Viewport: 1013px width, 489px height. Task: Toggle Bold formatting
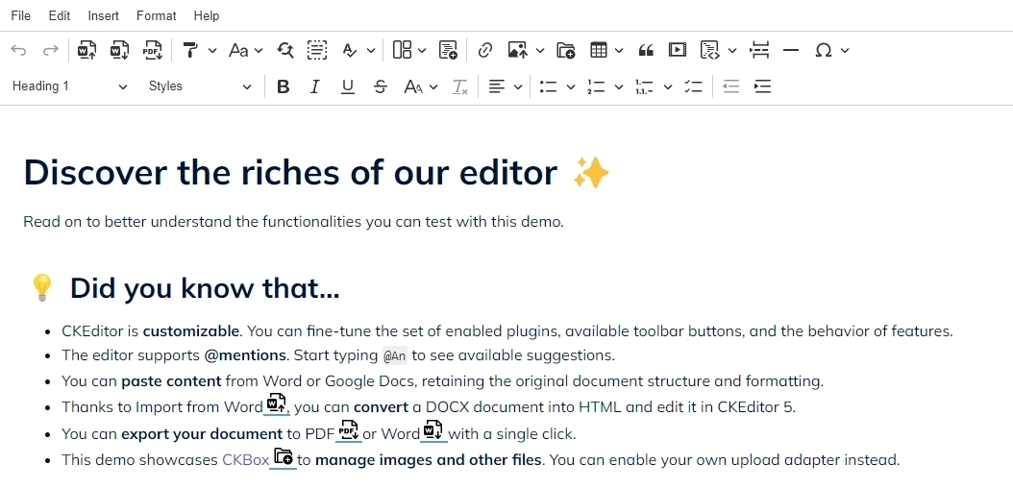[283, 86]
